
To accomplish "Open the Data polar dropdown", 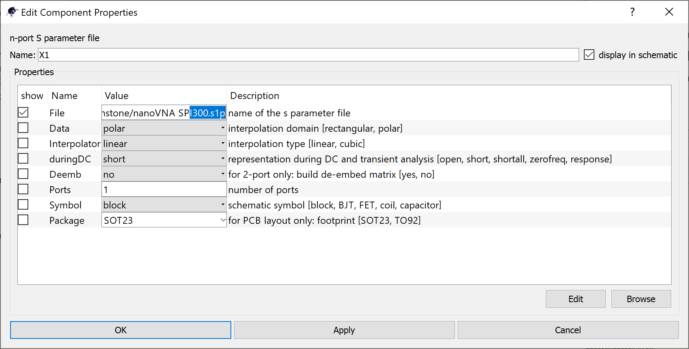I will tap(164, 128).
